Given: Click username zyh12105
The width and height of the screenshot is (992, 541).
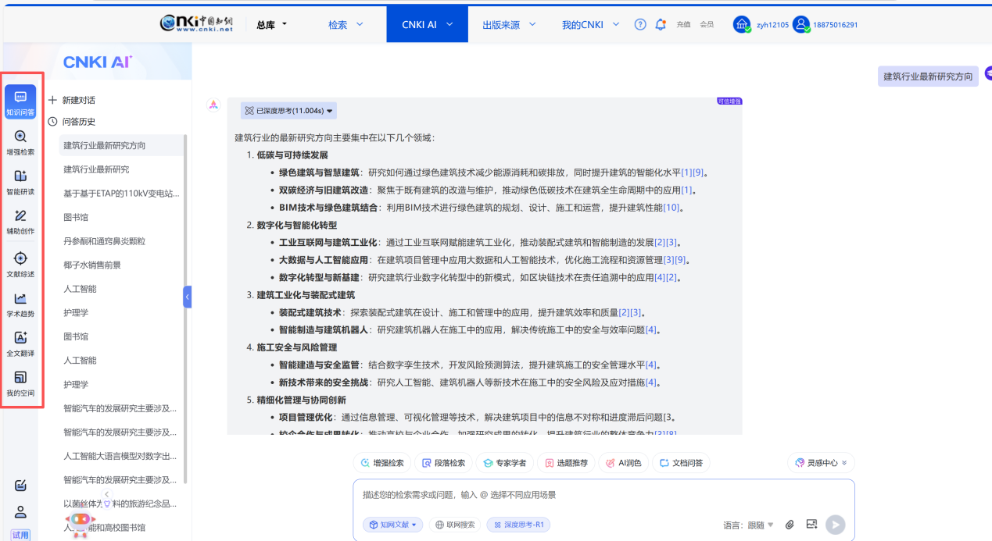Looking at the screenshot, I should (772, 25).
